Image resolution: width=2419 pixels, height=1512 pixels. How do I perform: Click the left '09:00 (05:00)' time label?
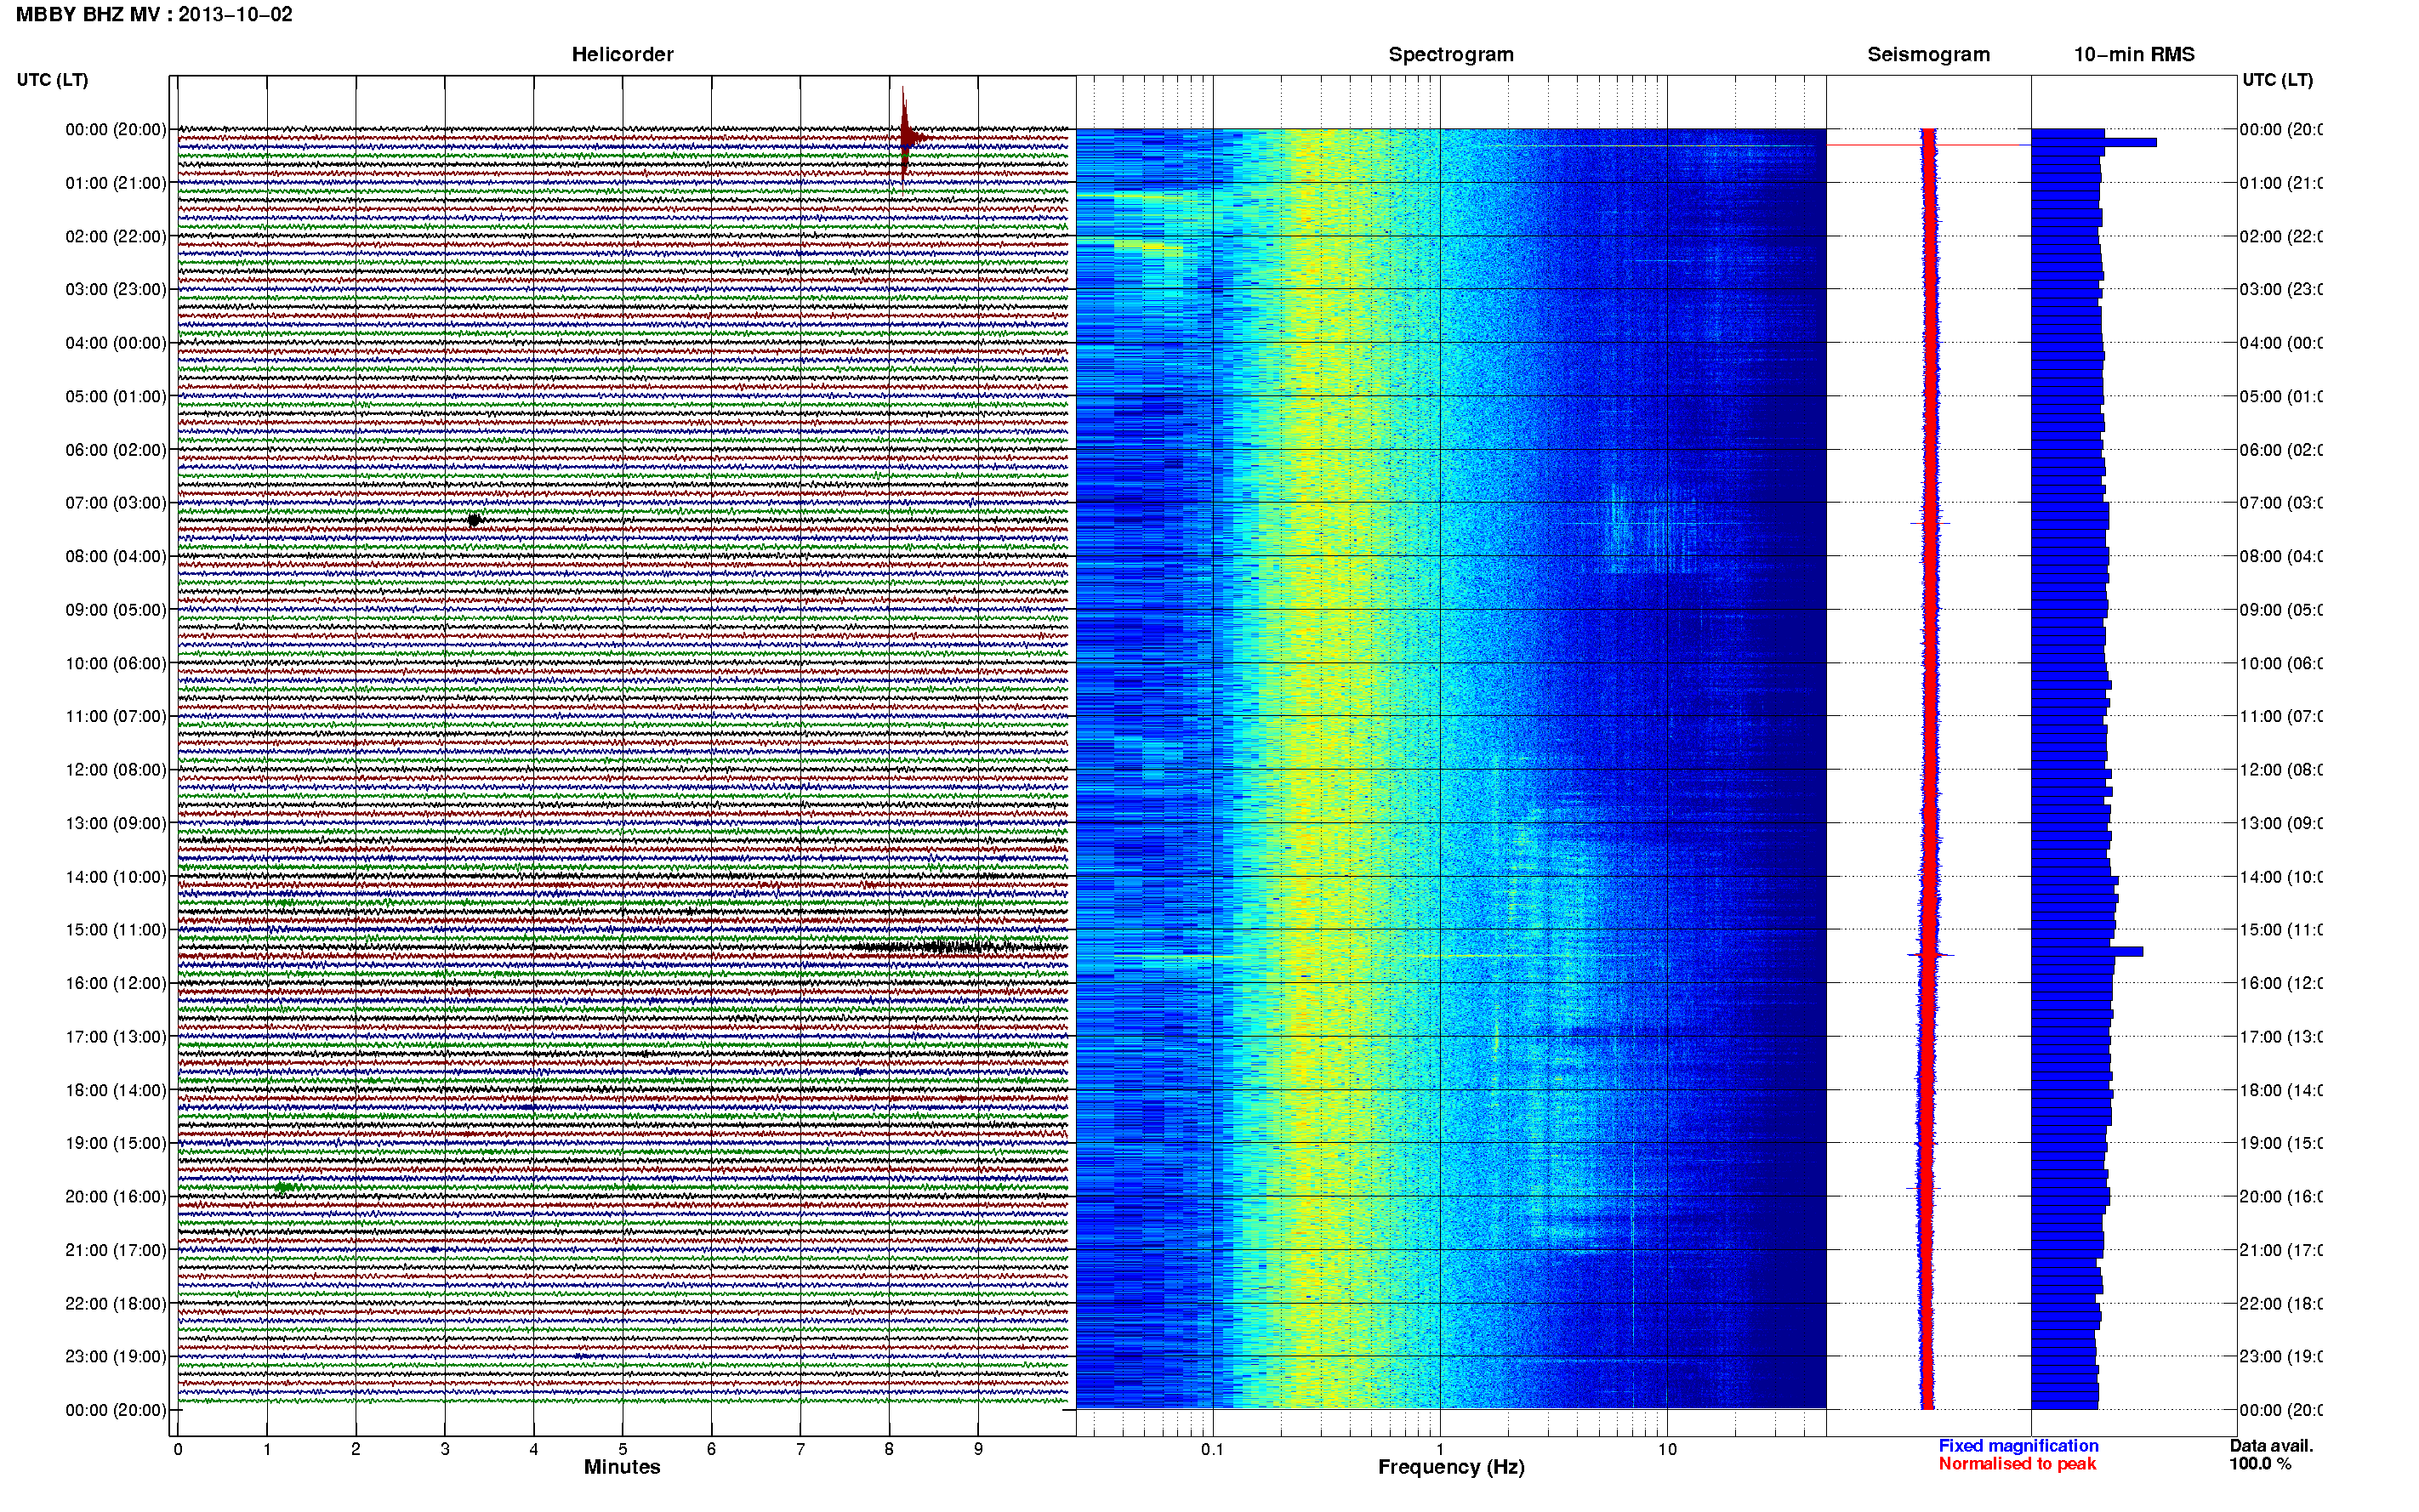(116, 610)
